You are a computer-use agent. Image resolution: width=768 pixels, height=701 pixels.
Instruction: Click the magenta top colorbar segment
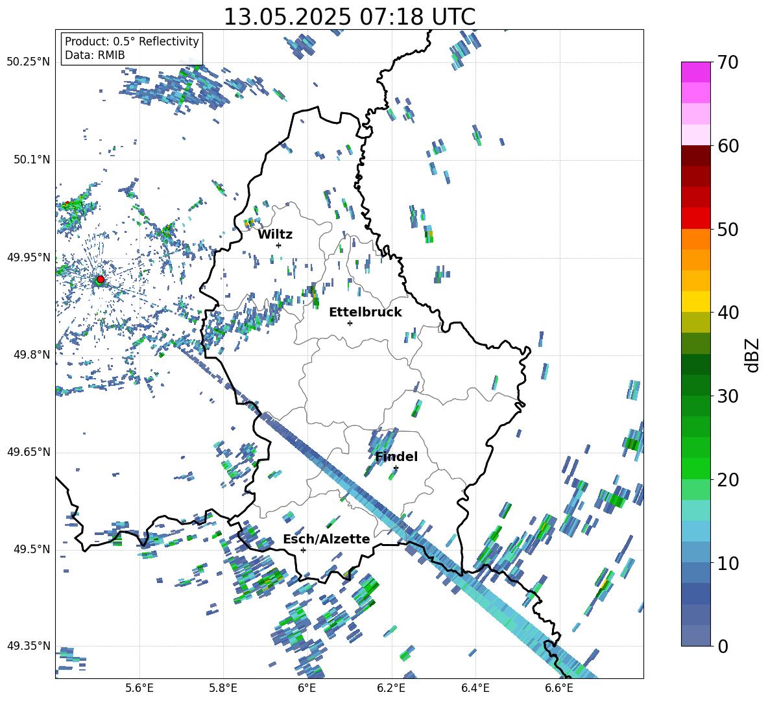click(695, 73)
